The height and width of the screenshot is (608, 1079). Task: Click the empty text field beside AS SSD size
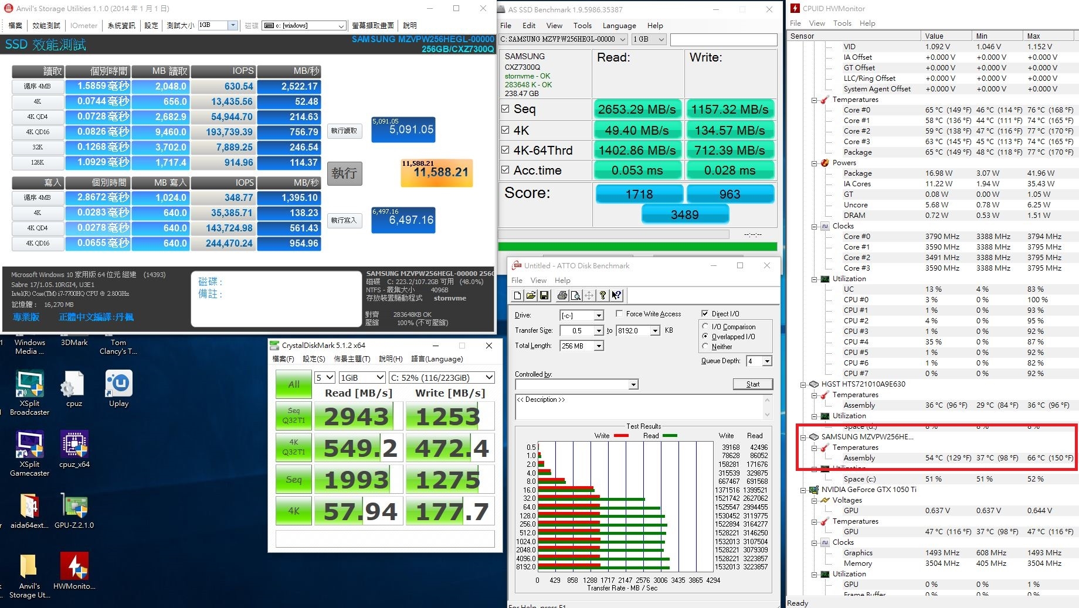tap(724, 39)
